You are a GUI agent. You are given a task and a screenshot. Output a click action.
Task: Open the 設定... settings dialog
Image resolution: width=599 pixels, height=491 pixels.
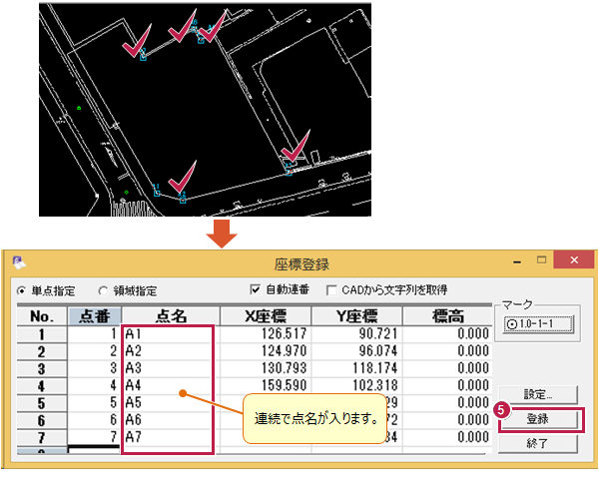537,394
